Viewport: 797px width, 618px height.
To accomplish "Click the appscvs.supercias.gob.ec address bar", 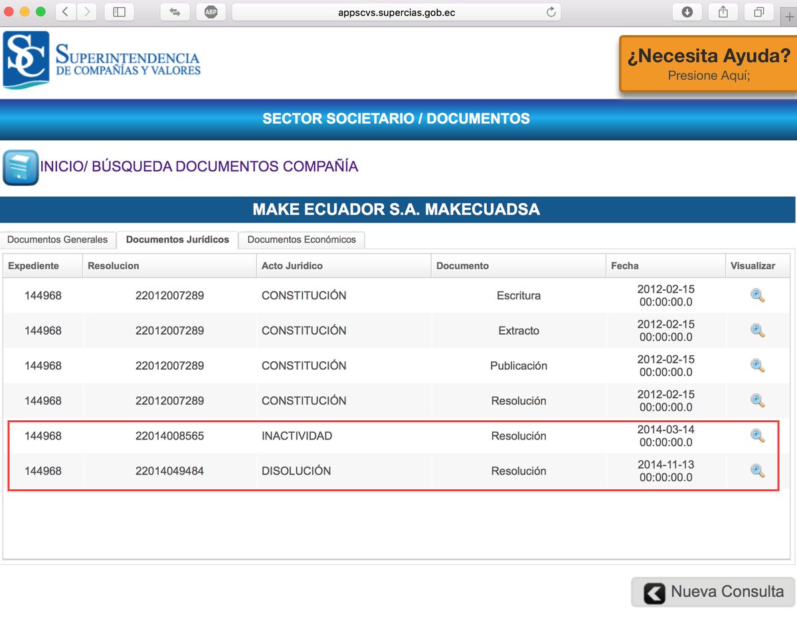I will (x=396, y=12).
